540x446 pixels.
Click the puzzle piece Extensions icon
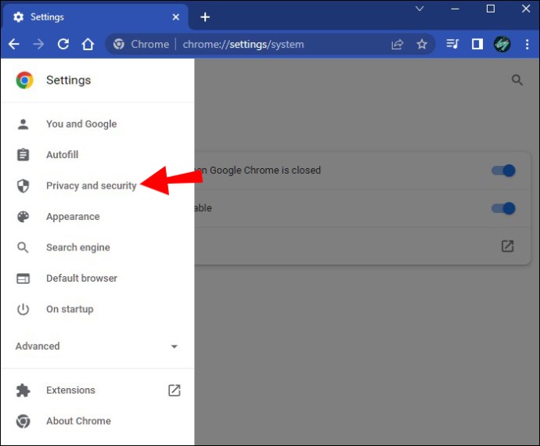pyautogui.click(x=23, y=390)
